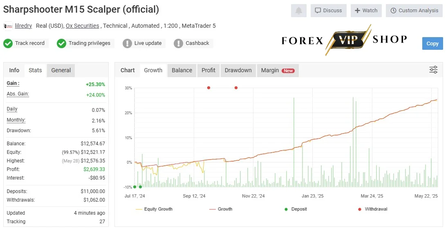Click the Abs. Gain label
Screen dimensions: 448x231
(x=18, y=94)
